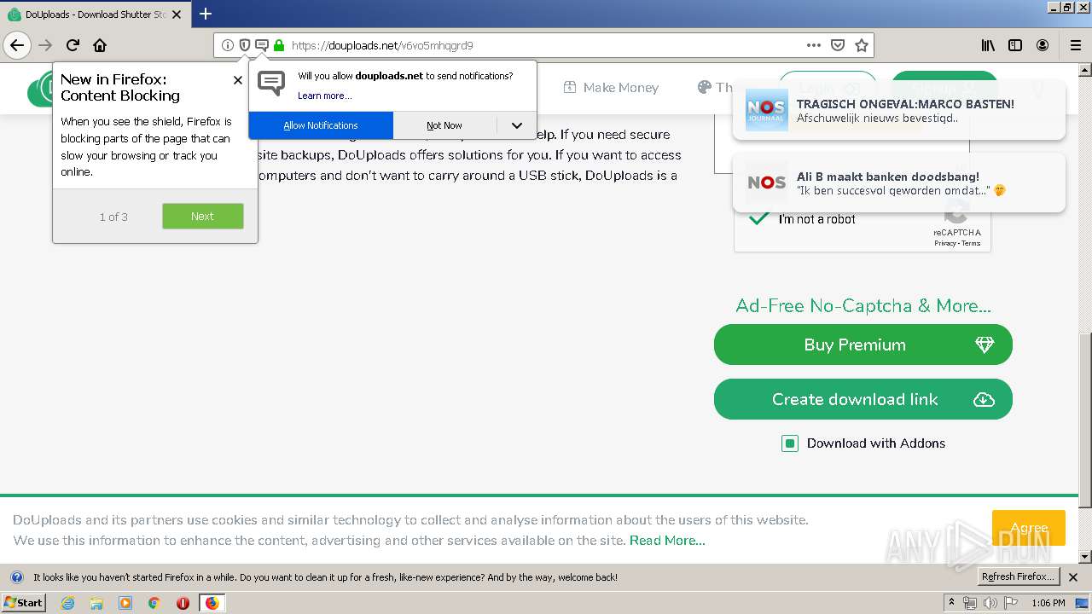
Task: Bookmark this page with the star icon
Action: click(862, 45)
